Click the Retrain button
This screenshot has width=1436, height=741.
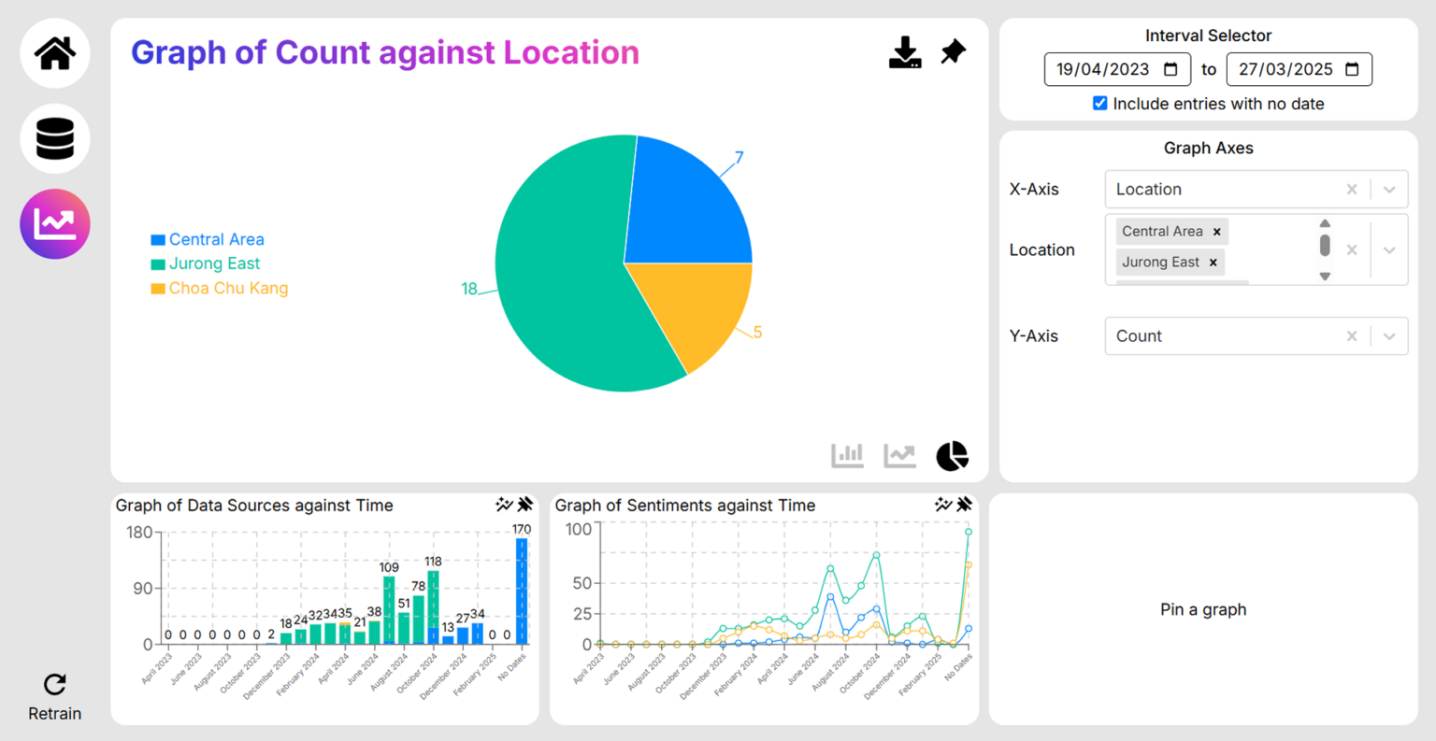pos(55,696)
